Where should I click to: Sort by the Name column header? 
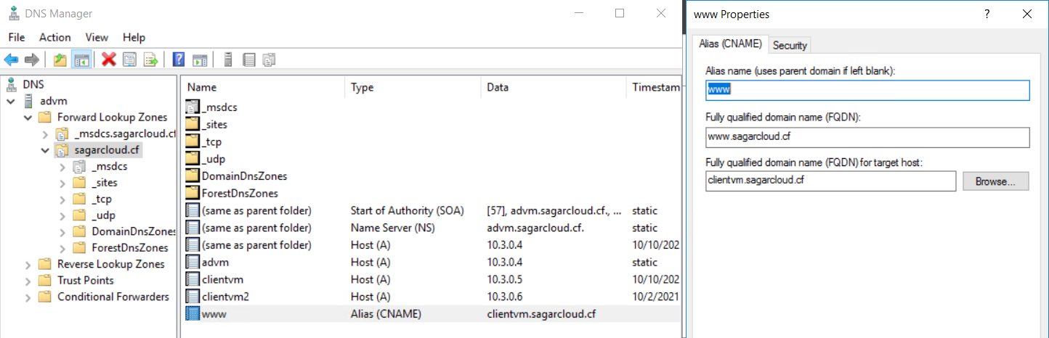[262, 87]
